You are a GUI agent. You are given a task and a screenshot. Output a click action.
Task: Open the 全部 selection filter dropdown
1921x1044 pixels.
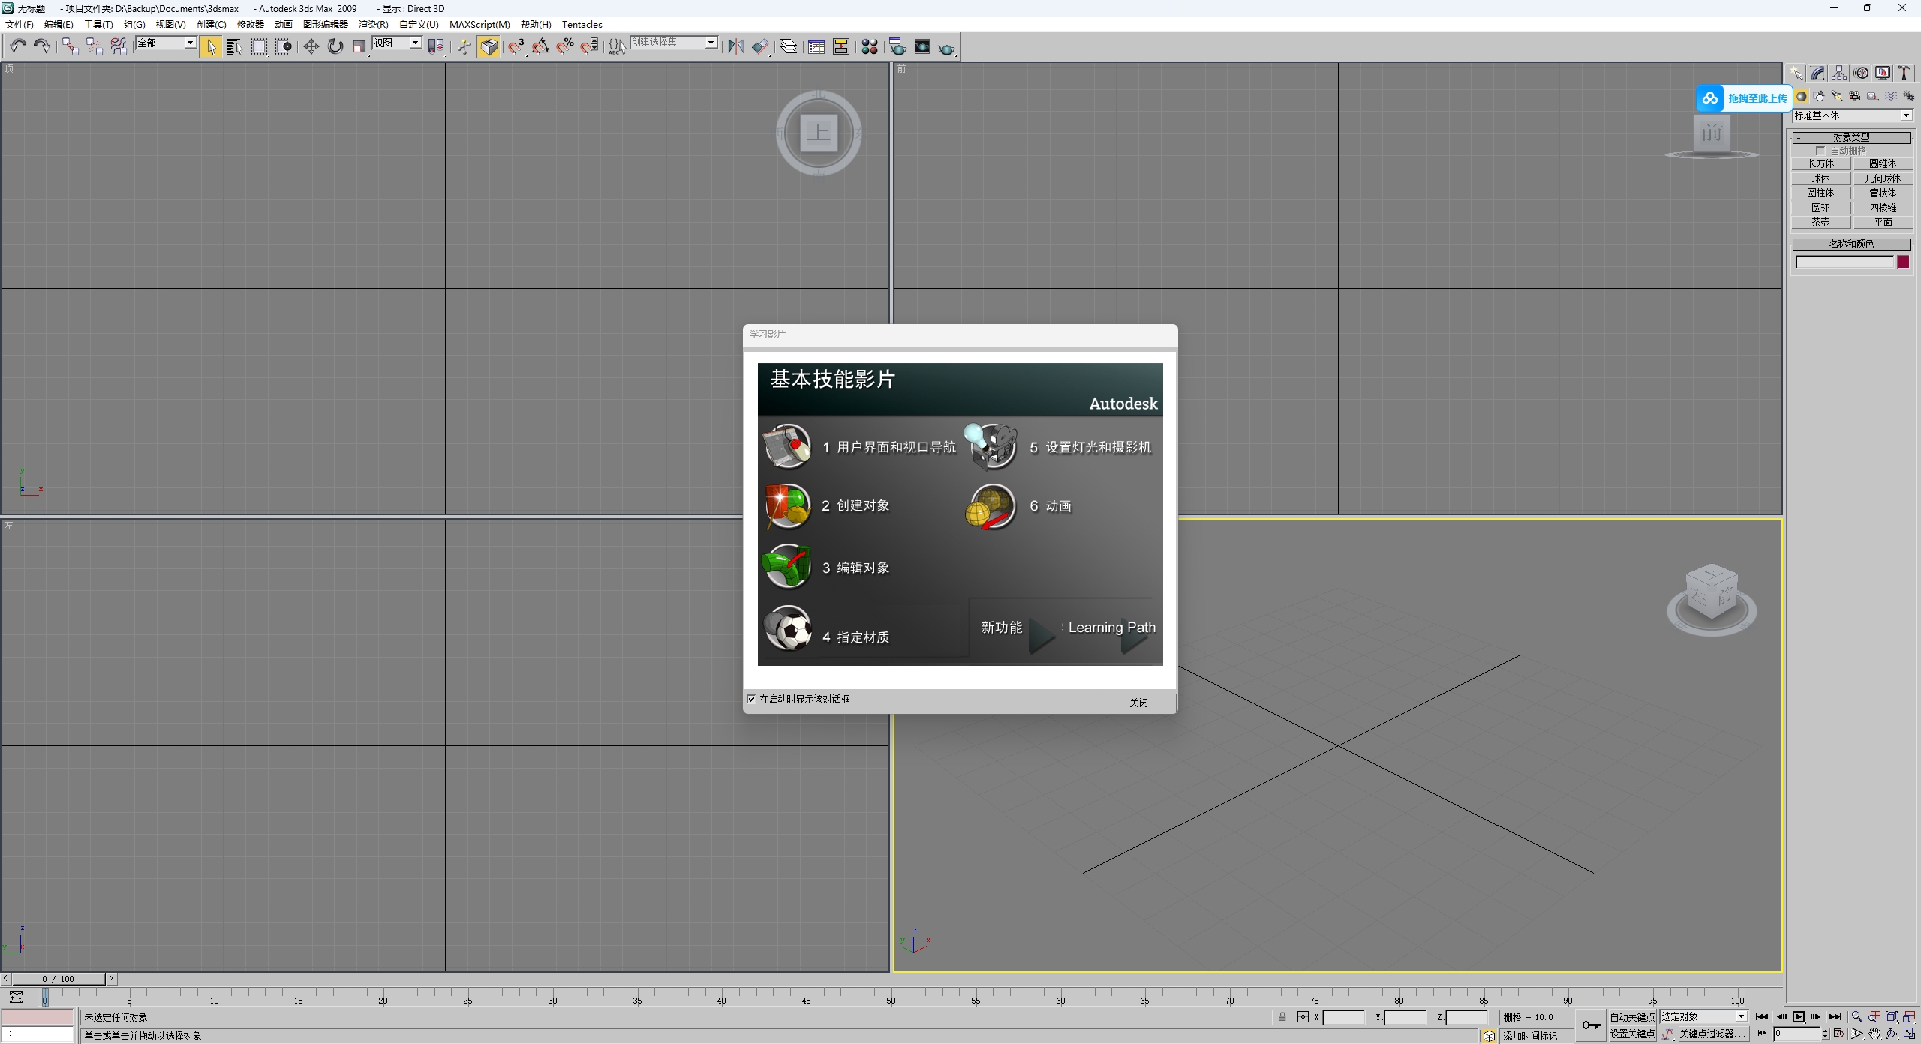(x=191, y=43)
